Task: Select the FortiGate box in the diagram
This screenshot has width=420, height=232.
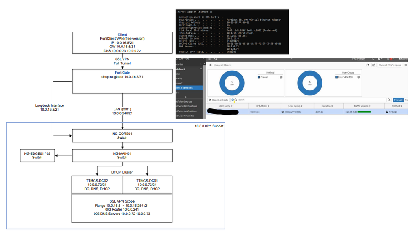Action: pyautogui.click(x=122, y=81)
